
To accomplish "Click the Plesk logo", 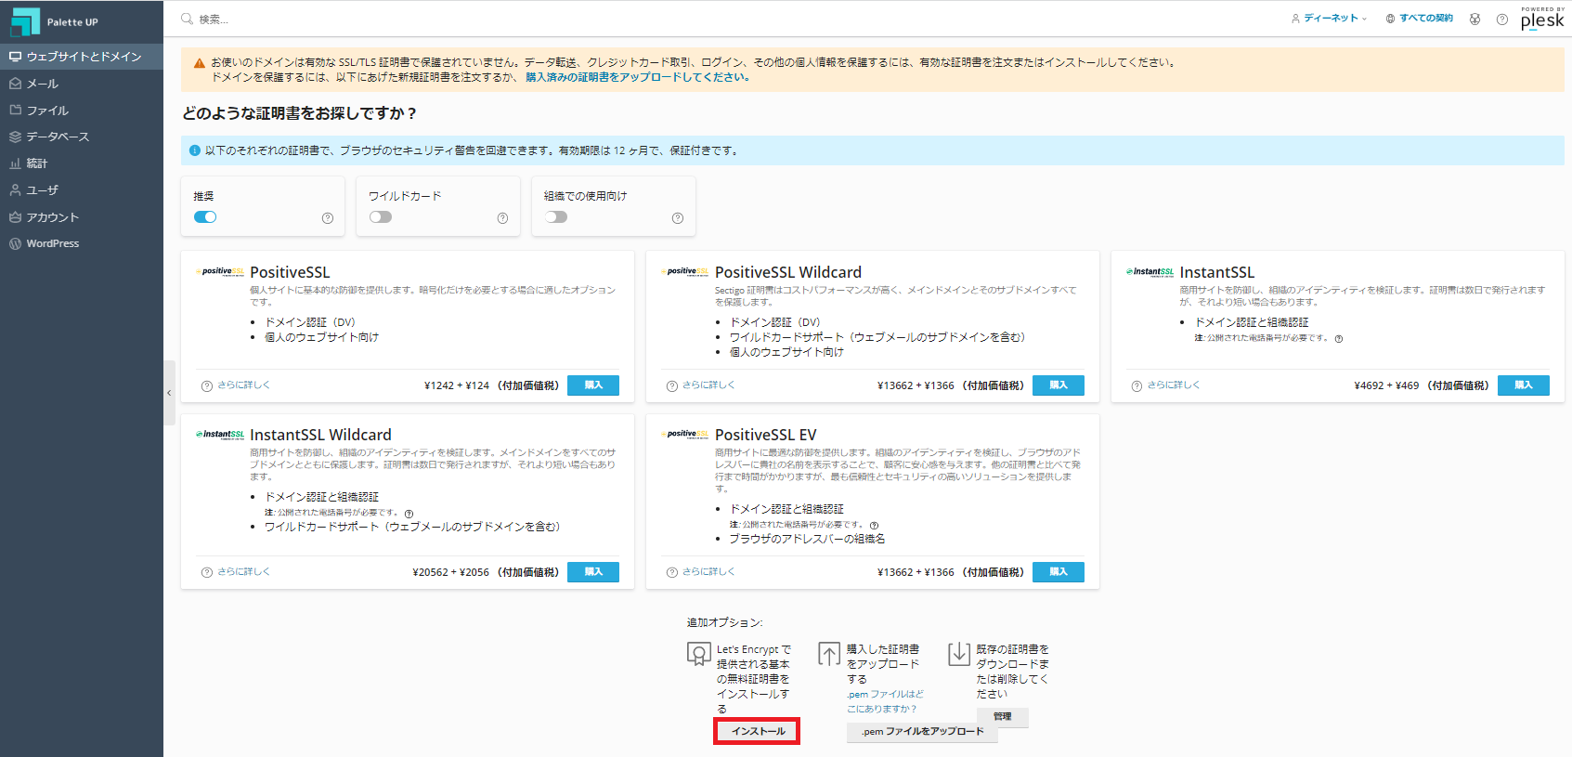I will click(1542, 19).
